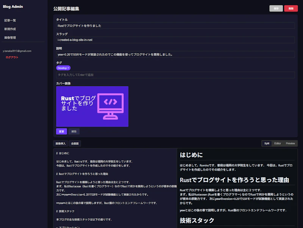The width and height of the screenshot is (303, 228).
Task: Click 'Rustでブログサイトを作ろうと思った理由' heading in preview
Action: point(234,180)
